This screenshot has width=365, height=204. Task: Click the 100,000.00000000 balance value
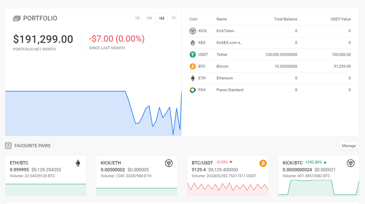(281, 55)
